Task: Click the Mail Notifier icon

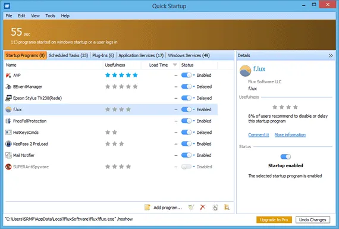Action: tap(8, 155)
